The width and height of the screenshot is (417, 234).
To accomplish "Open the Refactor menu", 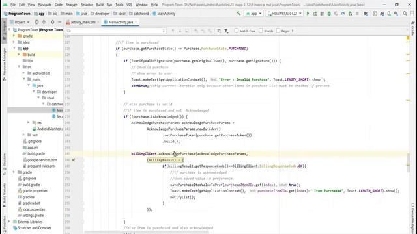I will click(87, 5).
